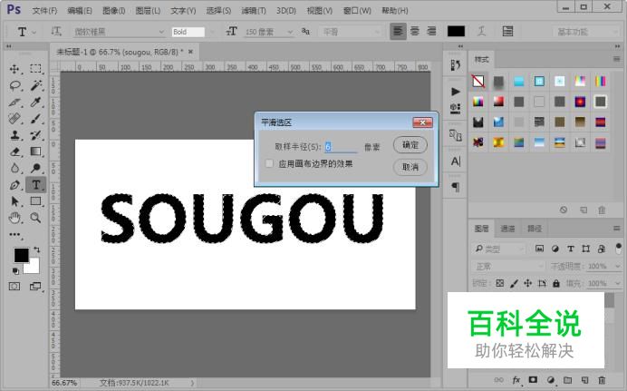The width and height of the screenshot is (627, 391).
Task: Toggle text orientation in options bar
Action: coord(56,31)
